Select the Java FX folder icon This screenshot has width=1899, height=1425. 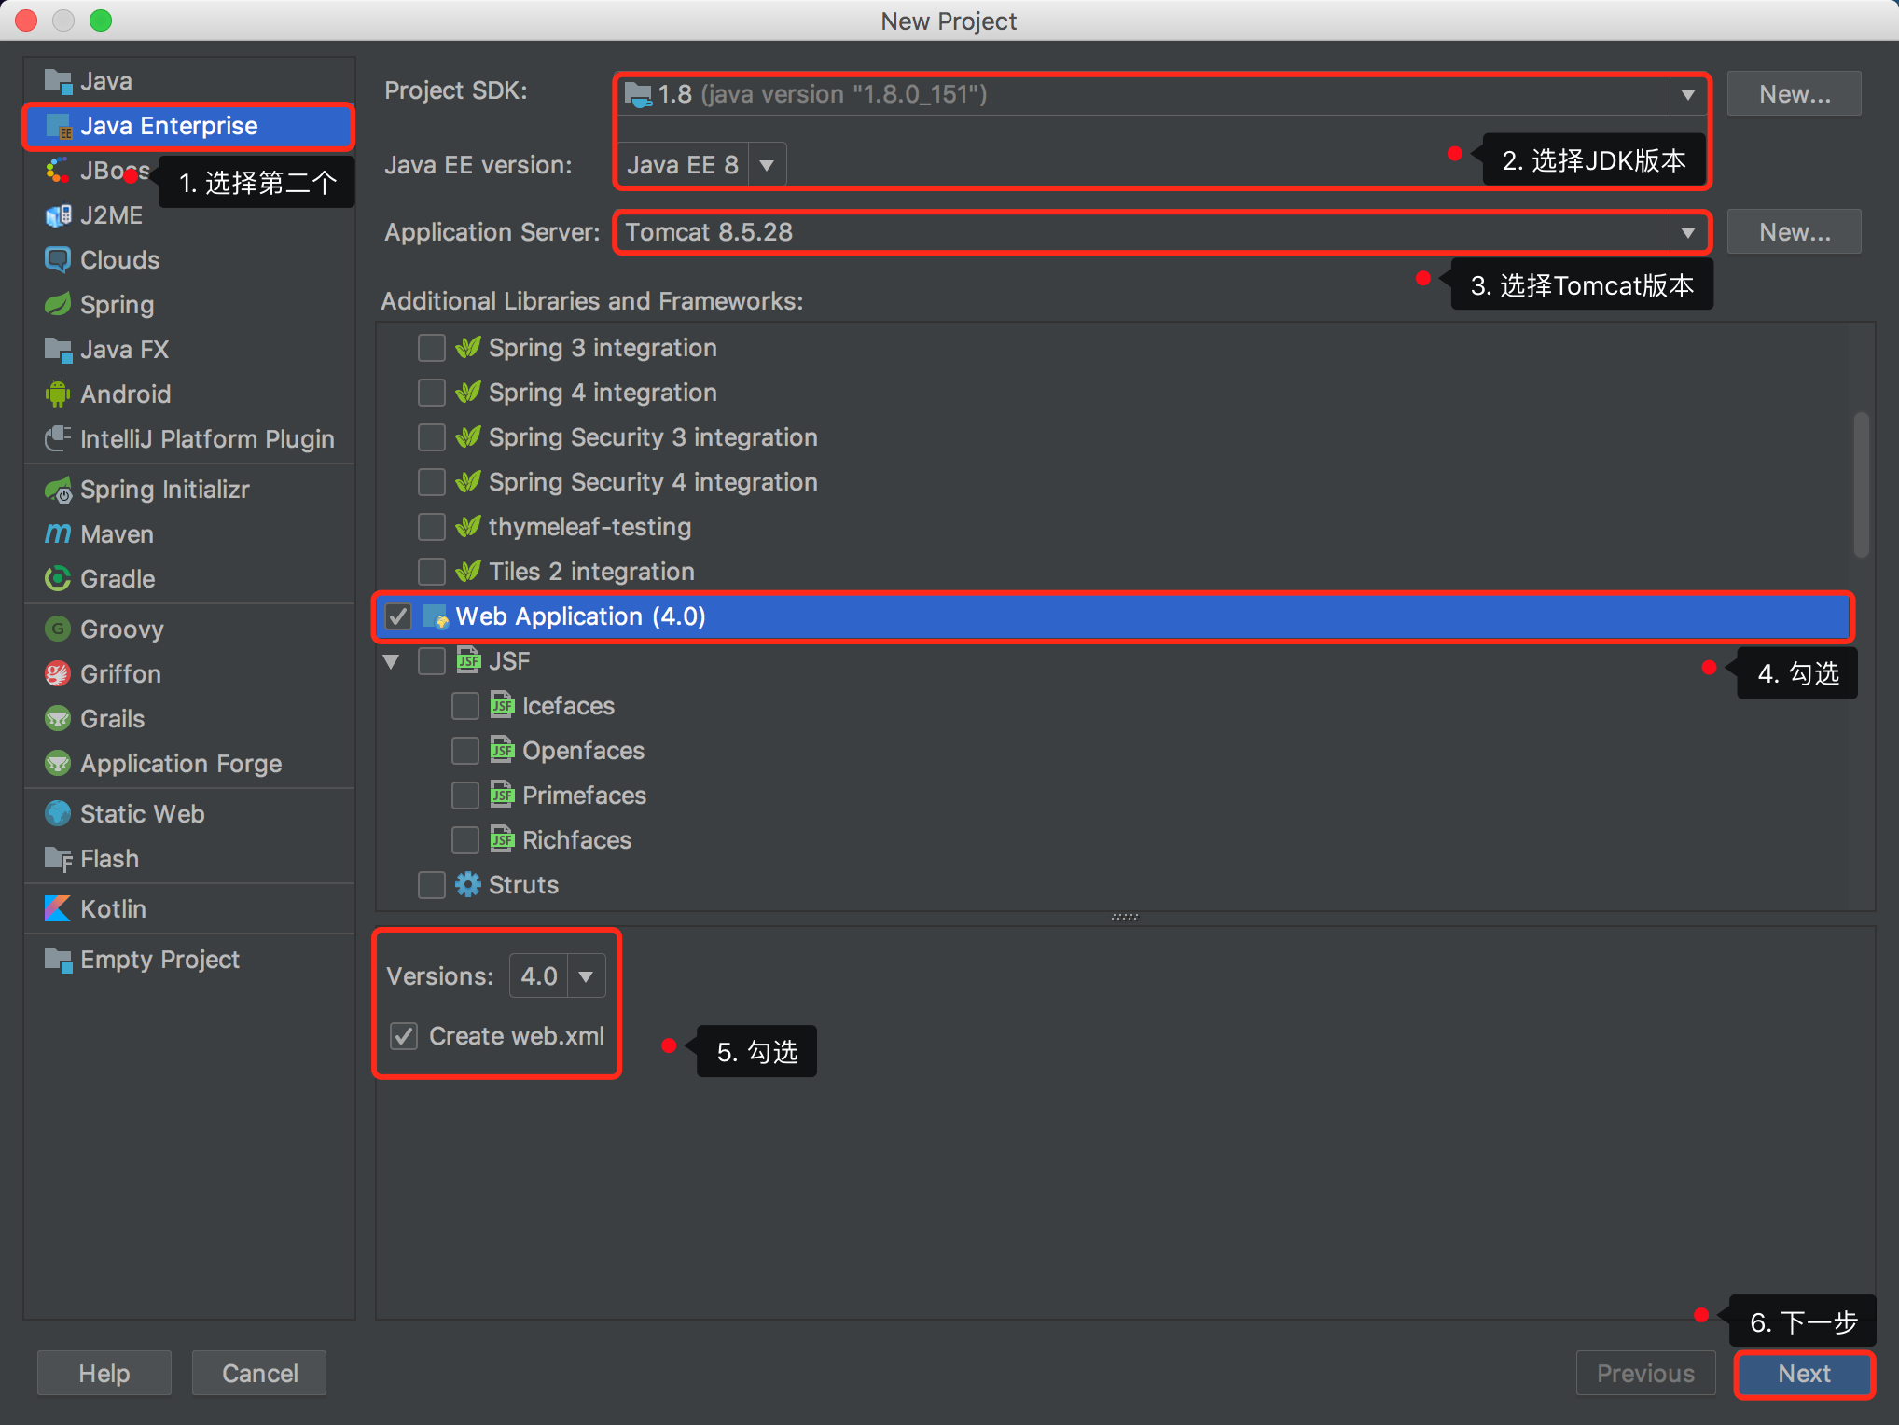[58, 350]
